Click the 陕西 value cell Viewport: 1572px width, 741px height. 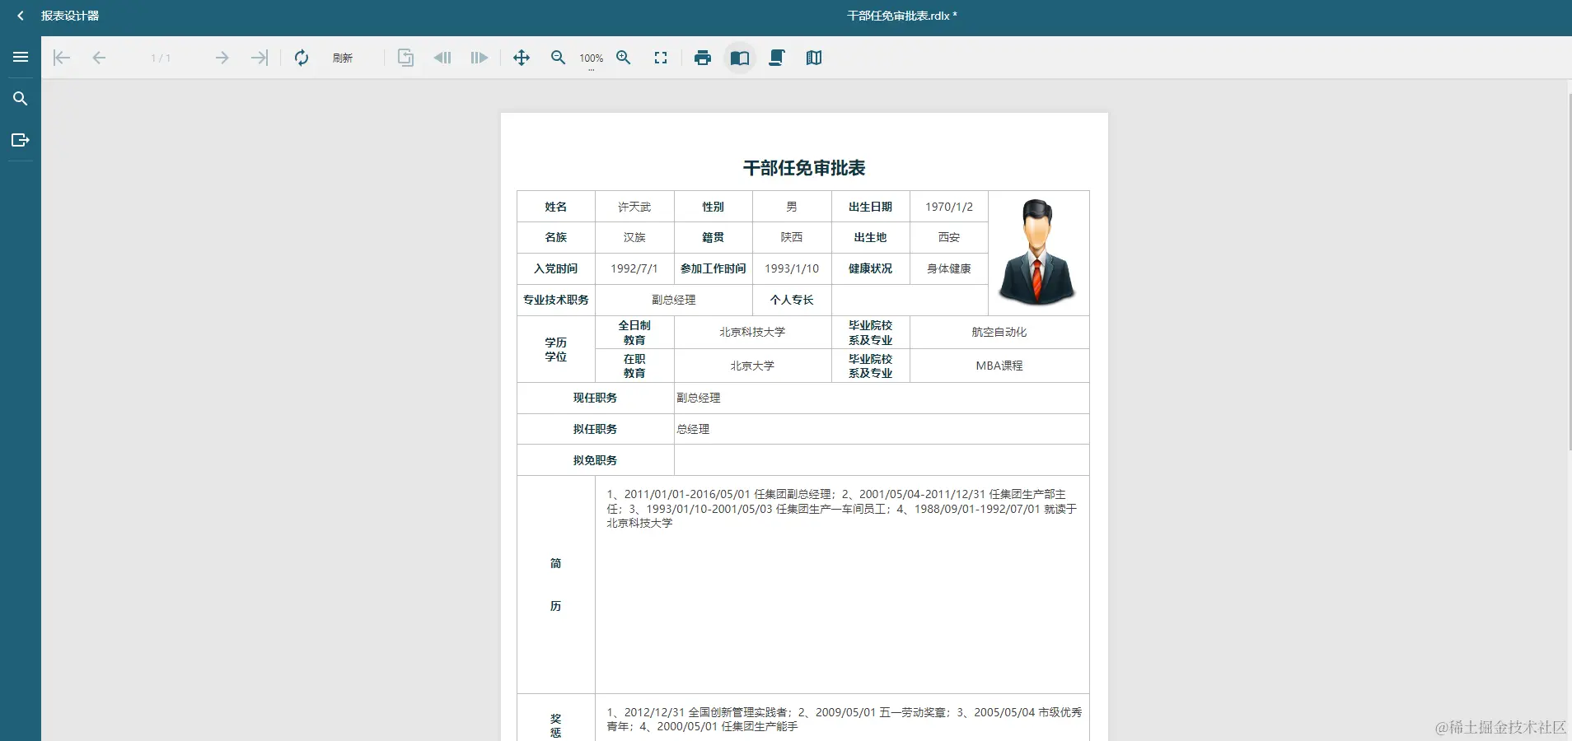(792, 237)
